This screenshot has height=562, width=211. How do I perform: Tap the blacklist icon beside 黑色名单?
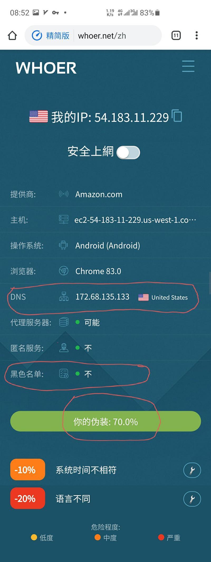64,374
